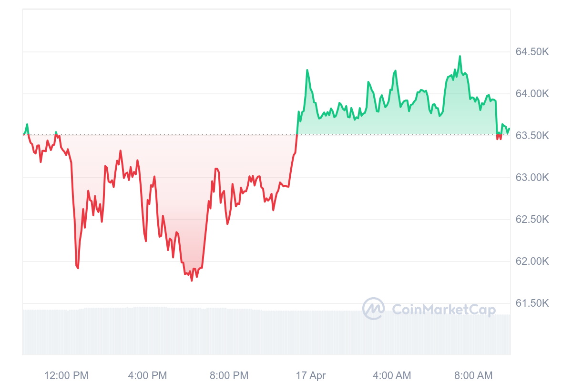The width and height of the screenshot is (572, 381).
Task: Click the CoinMarketCap logo icon
Action: tap(374, 309)
